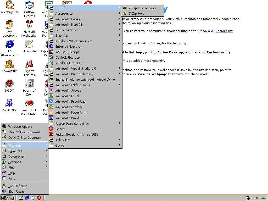The height and width of the screenshot is (201, 268).
Task: Launch Age of Empires shortcut
Action: click(x=29, y=68)
